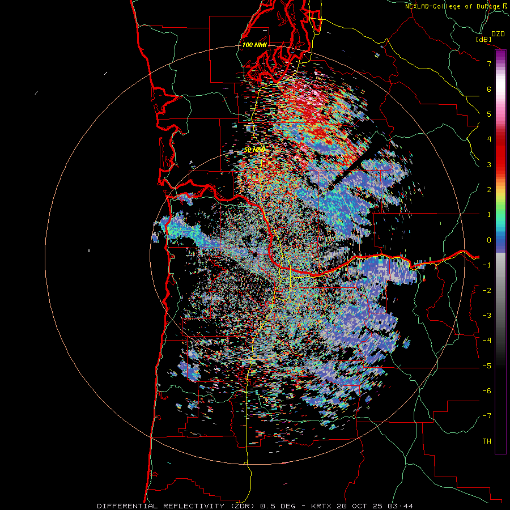
Task: Click the NEXLAB-College of DuPage title text
Action: pos(453,6)
